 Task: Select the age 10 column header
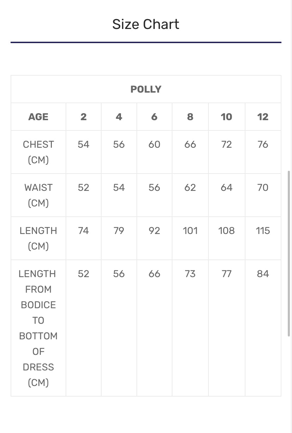click(226, 117)
